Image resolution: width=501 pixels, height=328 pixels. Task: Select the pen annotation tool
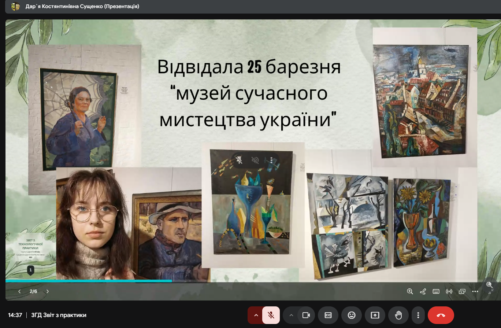[x=423, y=292]
